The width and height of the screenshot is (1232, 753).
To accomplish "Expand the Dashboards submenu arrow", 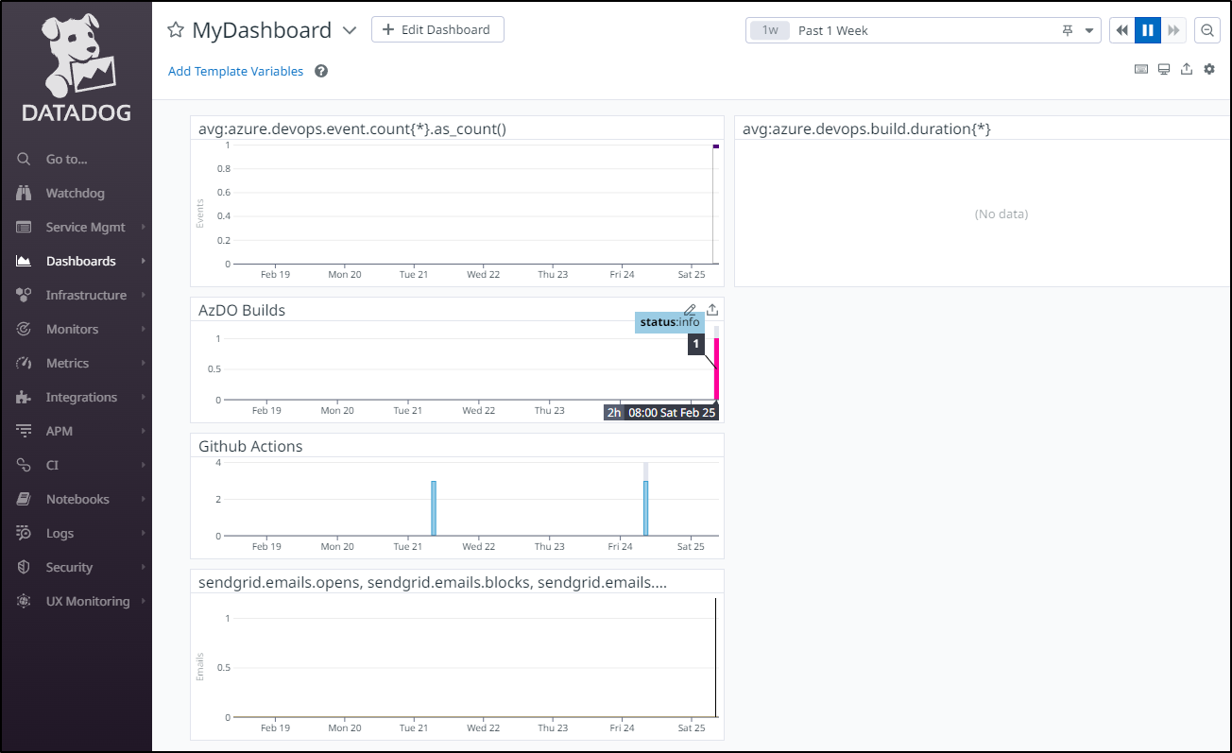I will [144, 261].
